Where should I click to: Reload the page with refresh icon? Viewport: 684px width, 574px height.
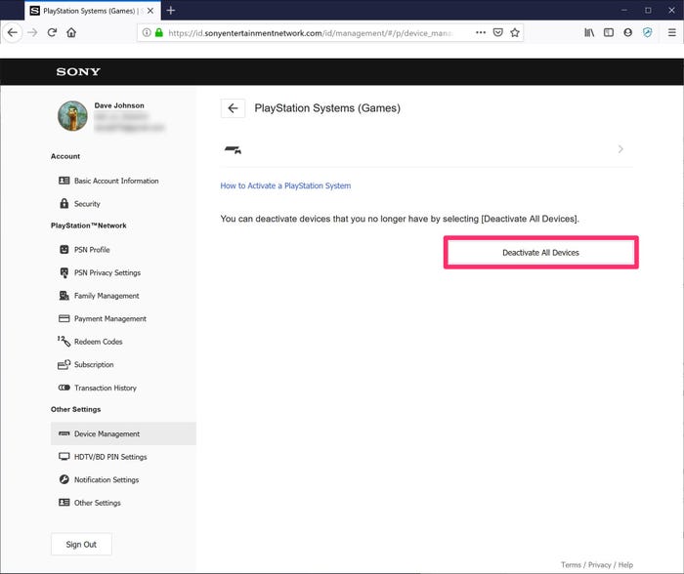click(52, 32)
